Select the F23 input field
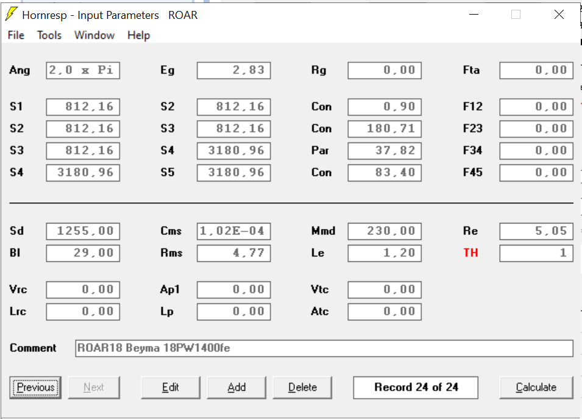This screenshot has height=419, width=582. pos(536,129)
